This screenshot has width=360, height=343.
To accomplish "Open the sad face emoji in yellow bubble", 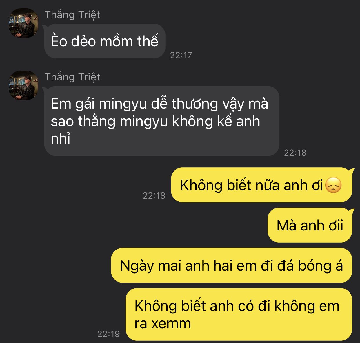I will tap(333, 185).
